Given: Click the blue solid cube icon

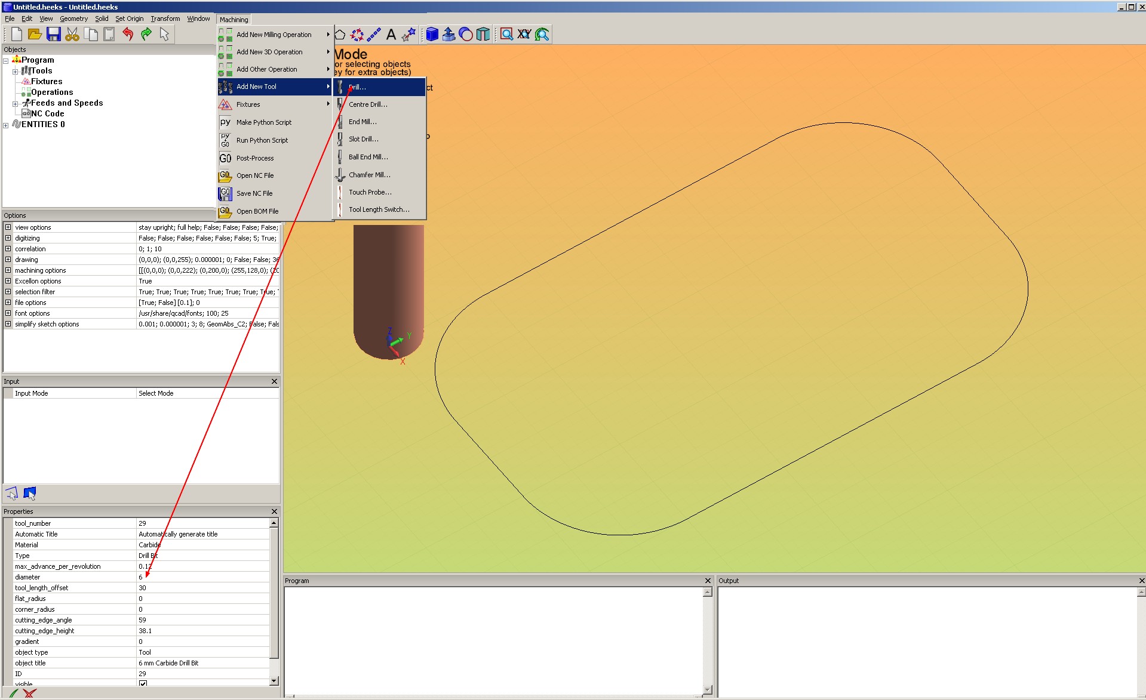Looking at the screenshot, I should 432,35.
